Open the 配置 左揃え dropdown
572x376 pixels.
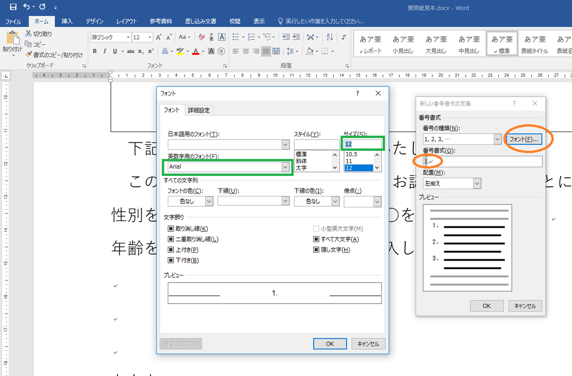tap(477, 183)
